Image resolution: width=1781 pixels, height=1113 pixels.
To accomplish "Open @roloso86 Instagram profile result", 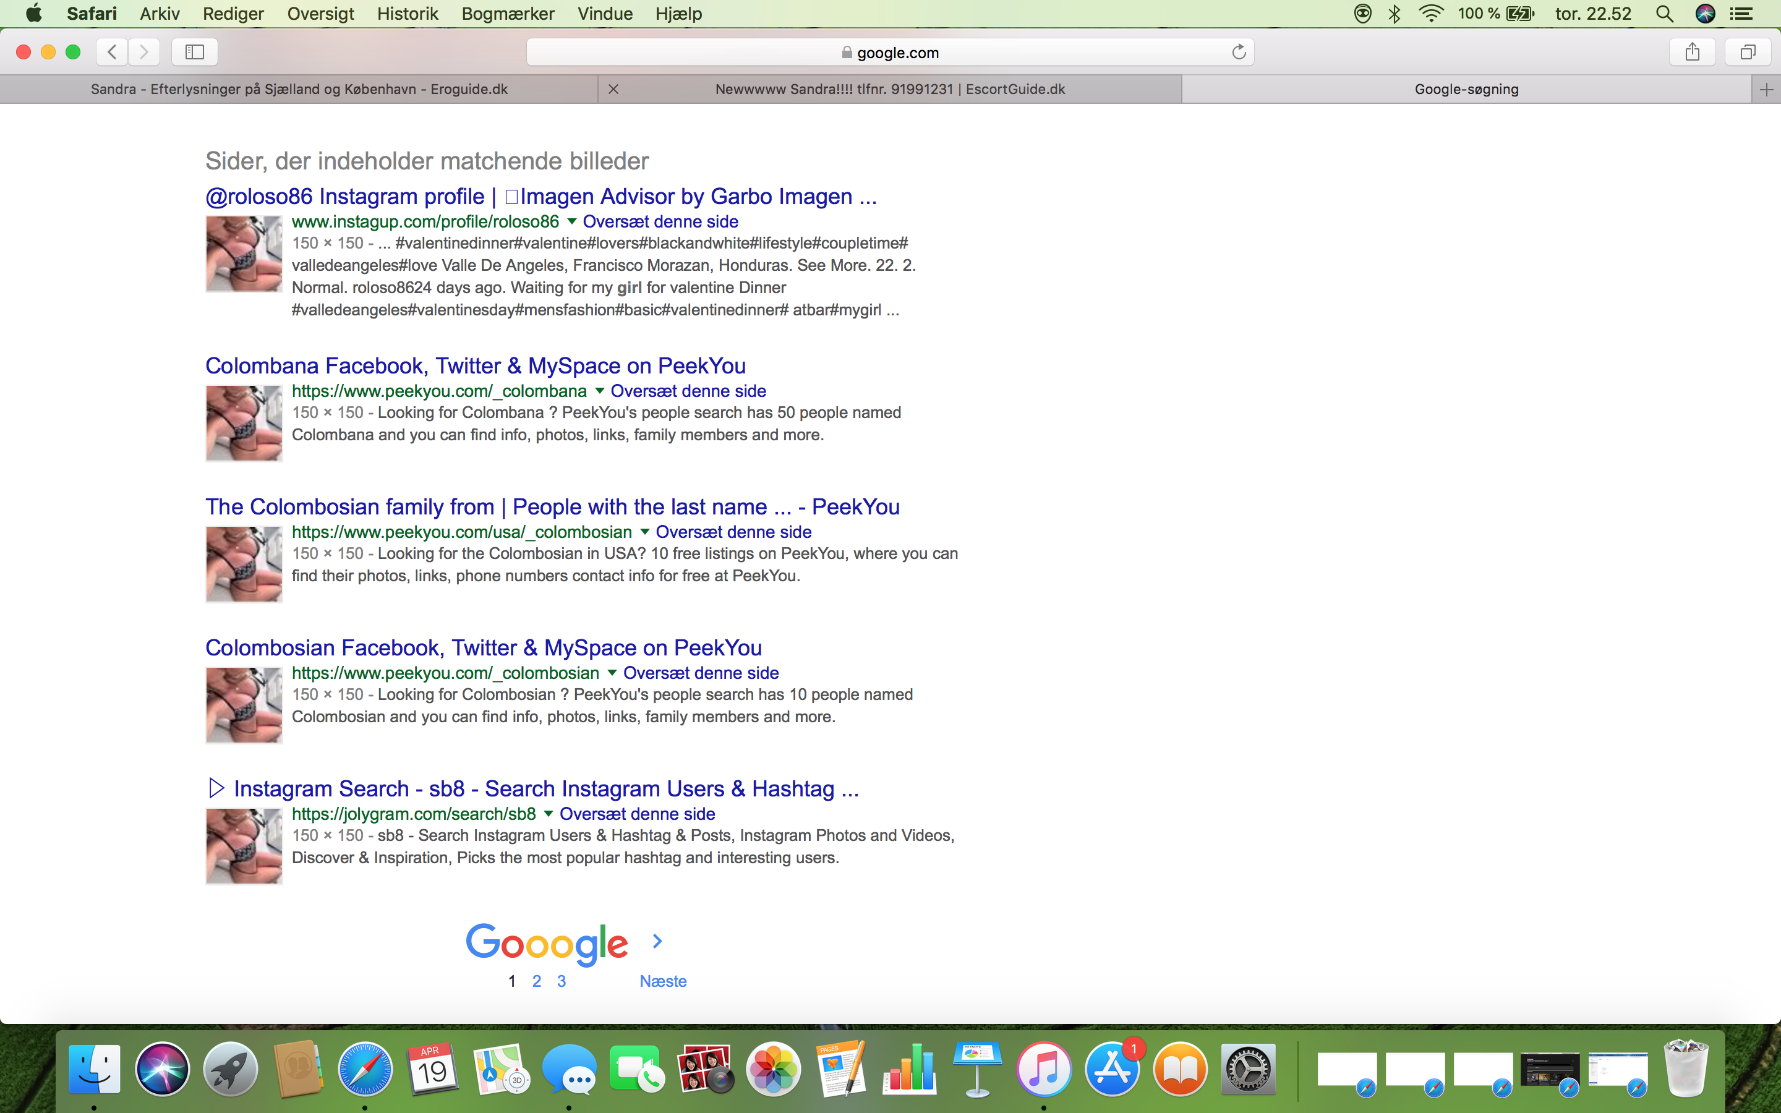I will click(541, 197).
